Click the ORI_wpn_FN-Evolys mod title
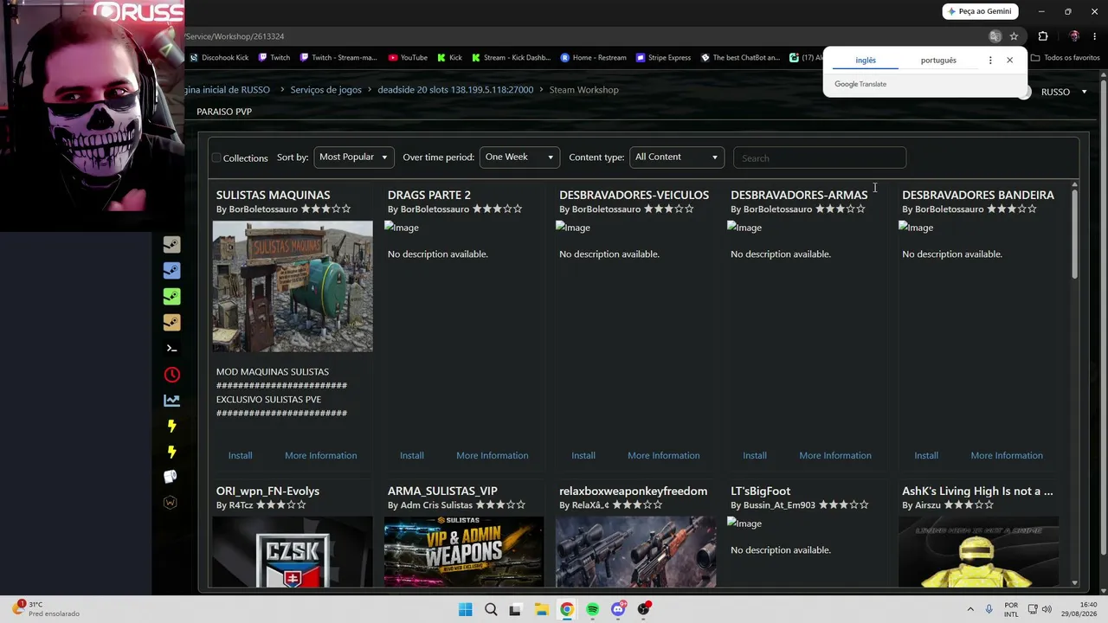1108x623 pixels. pos(267,491)
